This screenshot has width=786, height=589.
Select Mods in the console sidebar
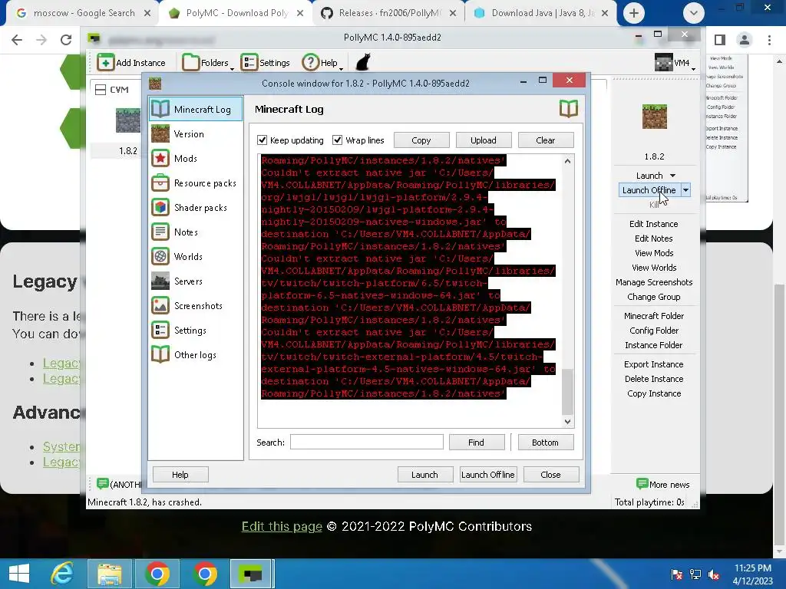tap(196, 158)
